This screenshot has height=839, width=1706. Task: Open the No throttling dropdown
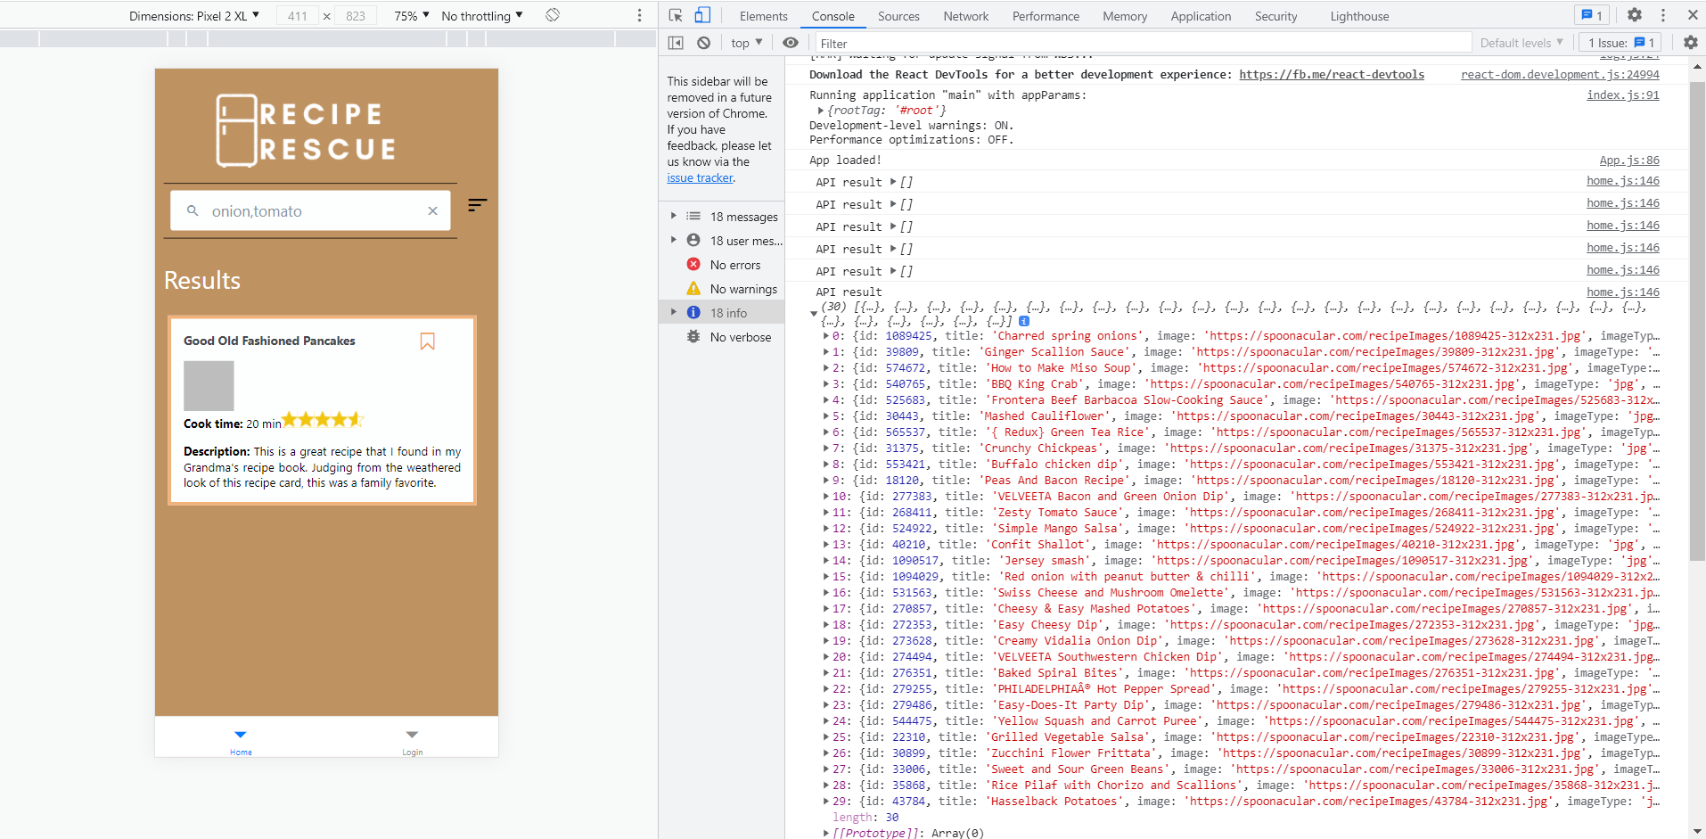click(482, 16)
